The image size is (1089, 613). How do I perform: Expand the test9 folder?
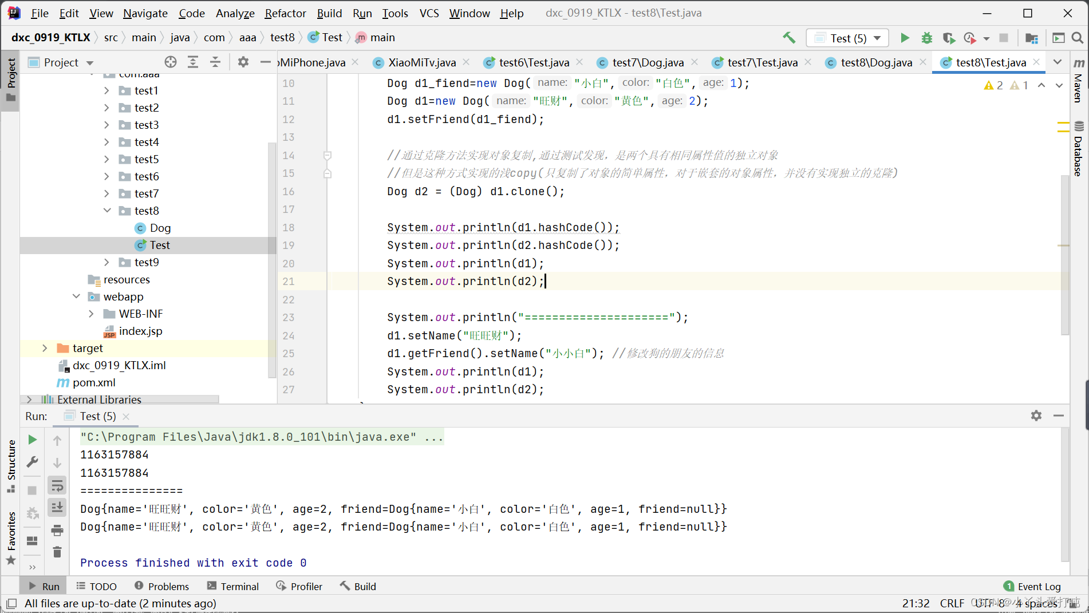point(107,262)
